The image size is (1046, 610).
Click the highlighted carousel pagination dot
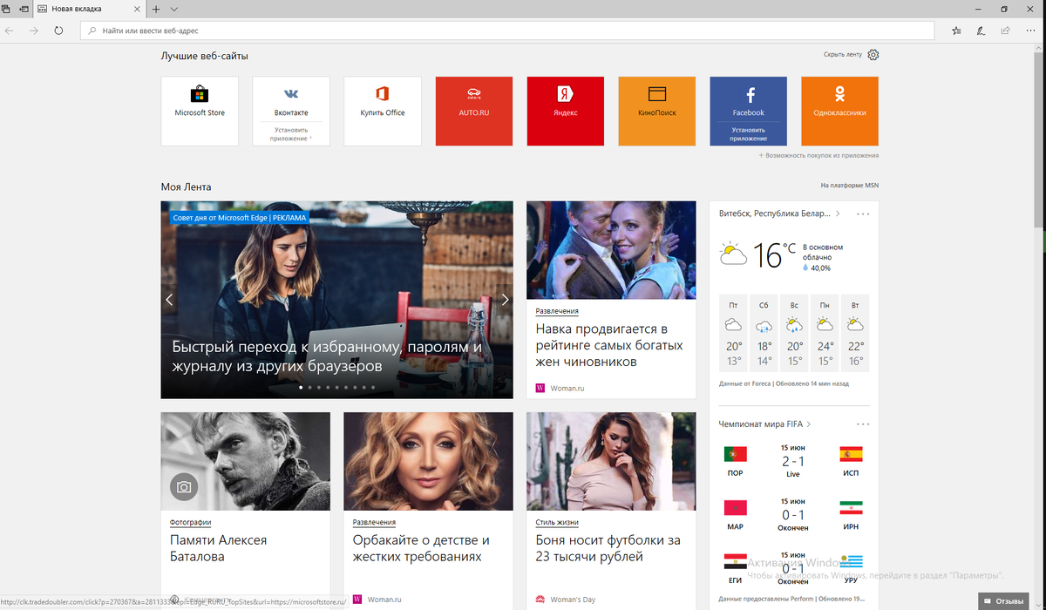point(301,386)
